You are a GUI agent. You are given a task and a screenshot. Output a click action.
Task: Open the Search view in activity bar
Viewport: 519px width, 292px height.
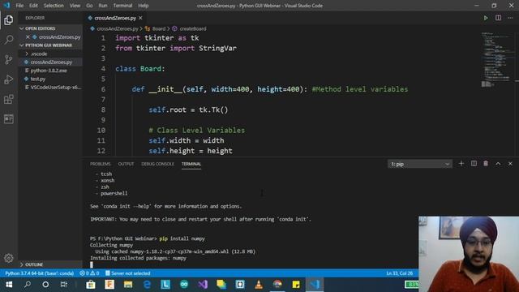point(9,40)
